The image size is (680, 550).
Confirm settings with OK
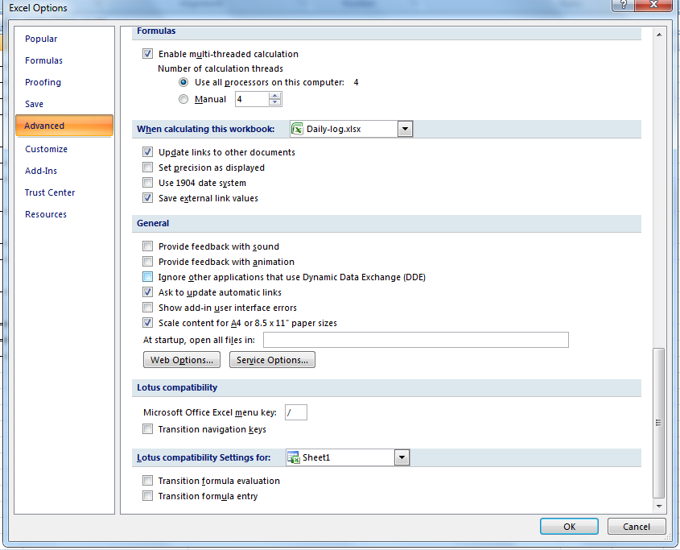tap(570, 527)
